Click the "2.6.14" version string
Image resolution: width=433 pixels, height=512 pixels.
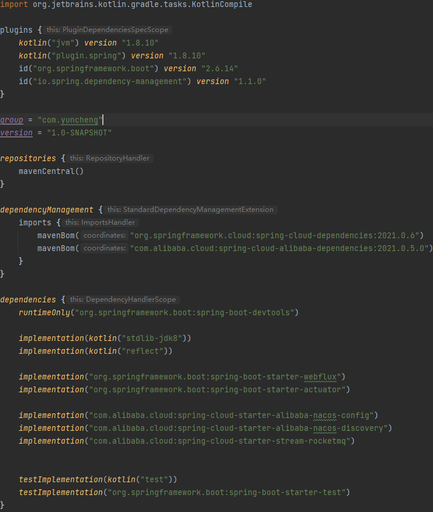coord(220,68)
